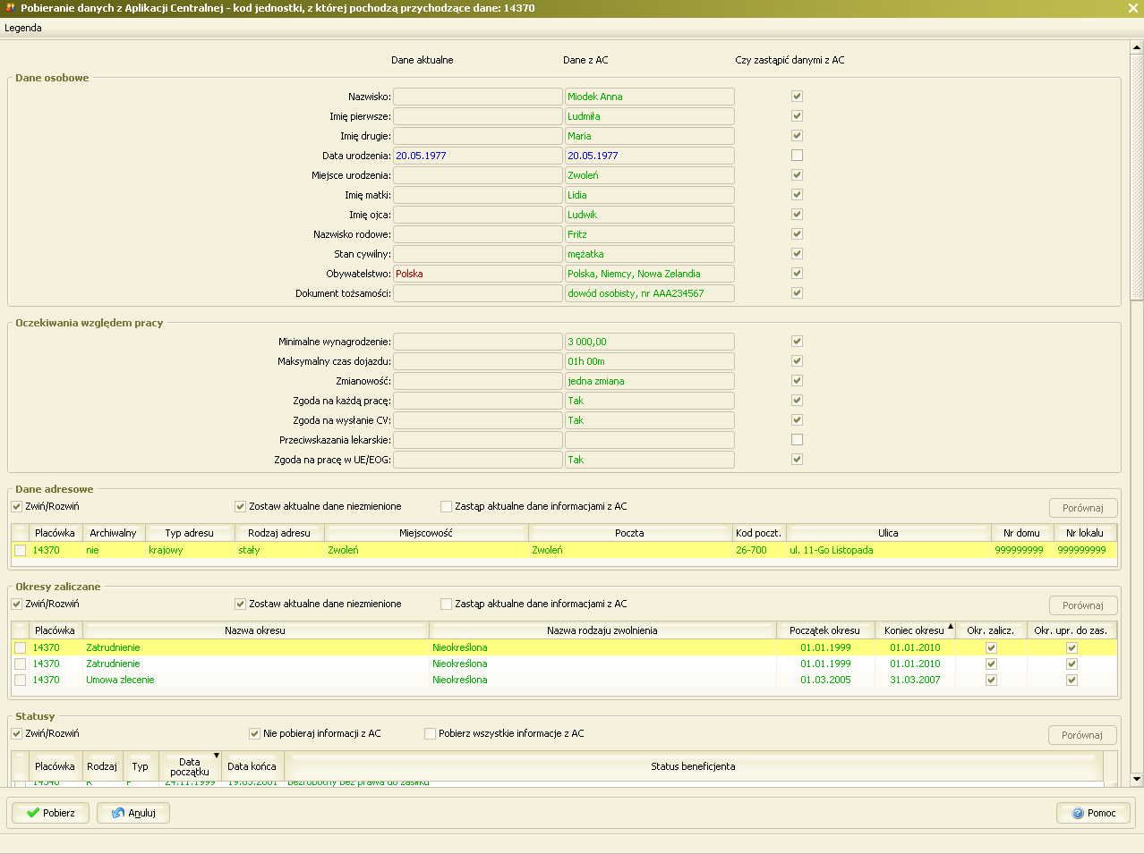Click AC field with dowód osobisty number
This screenshot has height=854, width=1144.
650,293
